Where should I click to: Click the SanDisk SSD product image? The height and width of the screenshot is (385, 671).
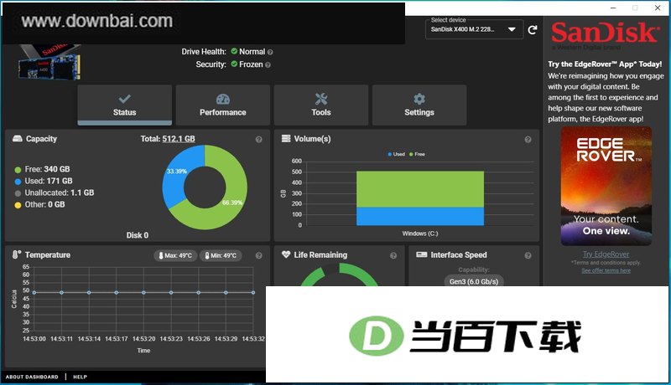[49, 62]
